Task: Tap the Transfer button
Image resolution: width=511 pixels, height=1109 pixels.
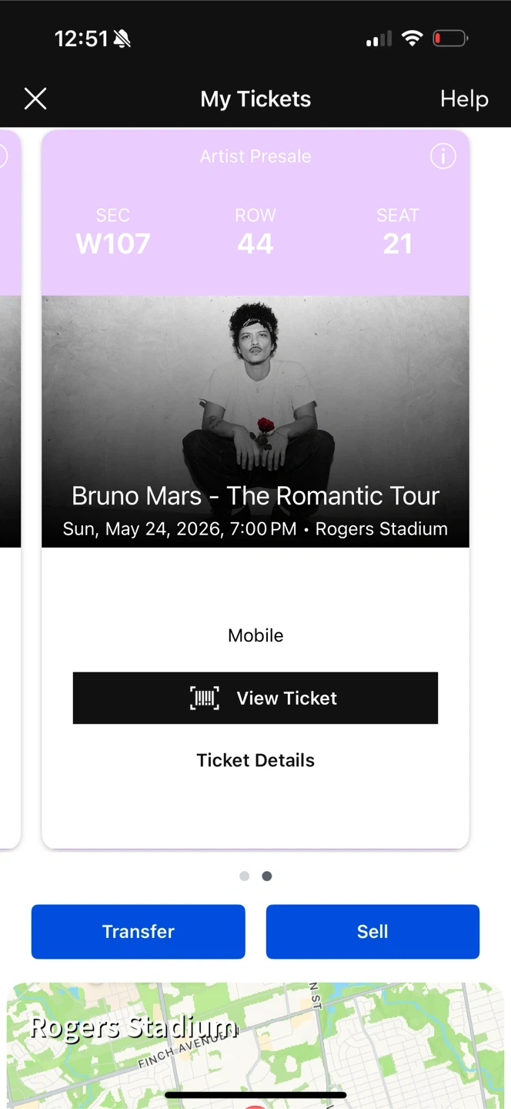Action: [139, 932]
